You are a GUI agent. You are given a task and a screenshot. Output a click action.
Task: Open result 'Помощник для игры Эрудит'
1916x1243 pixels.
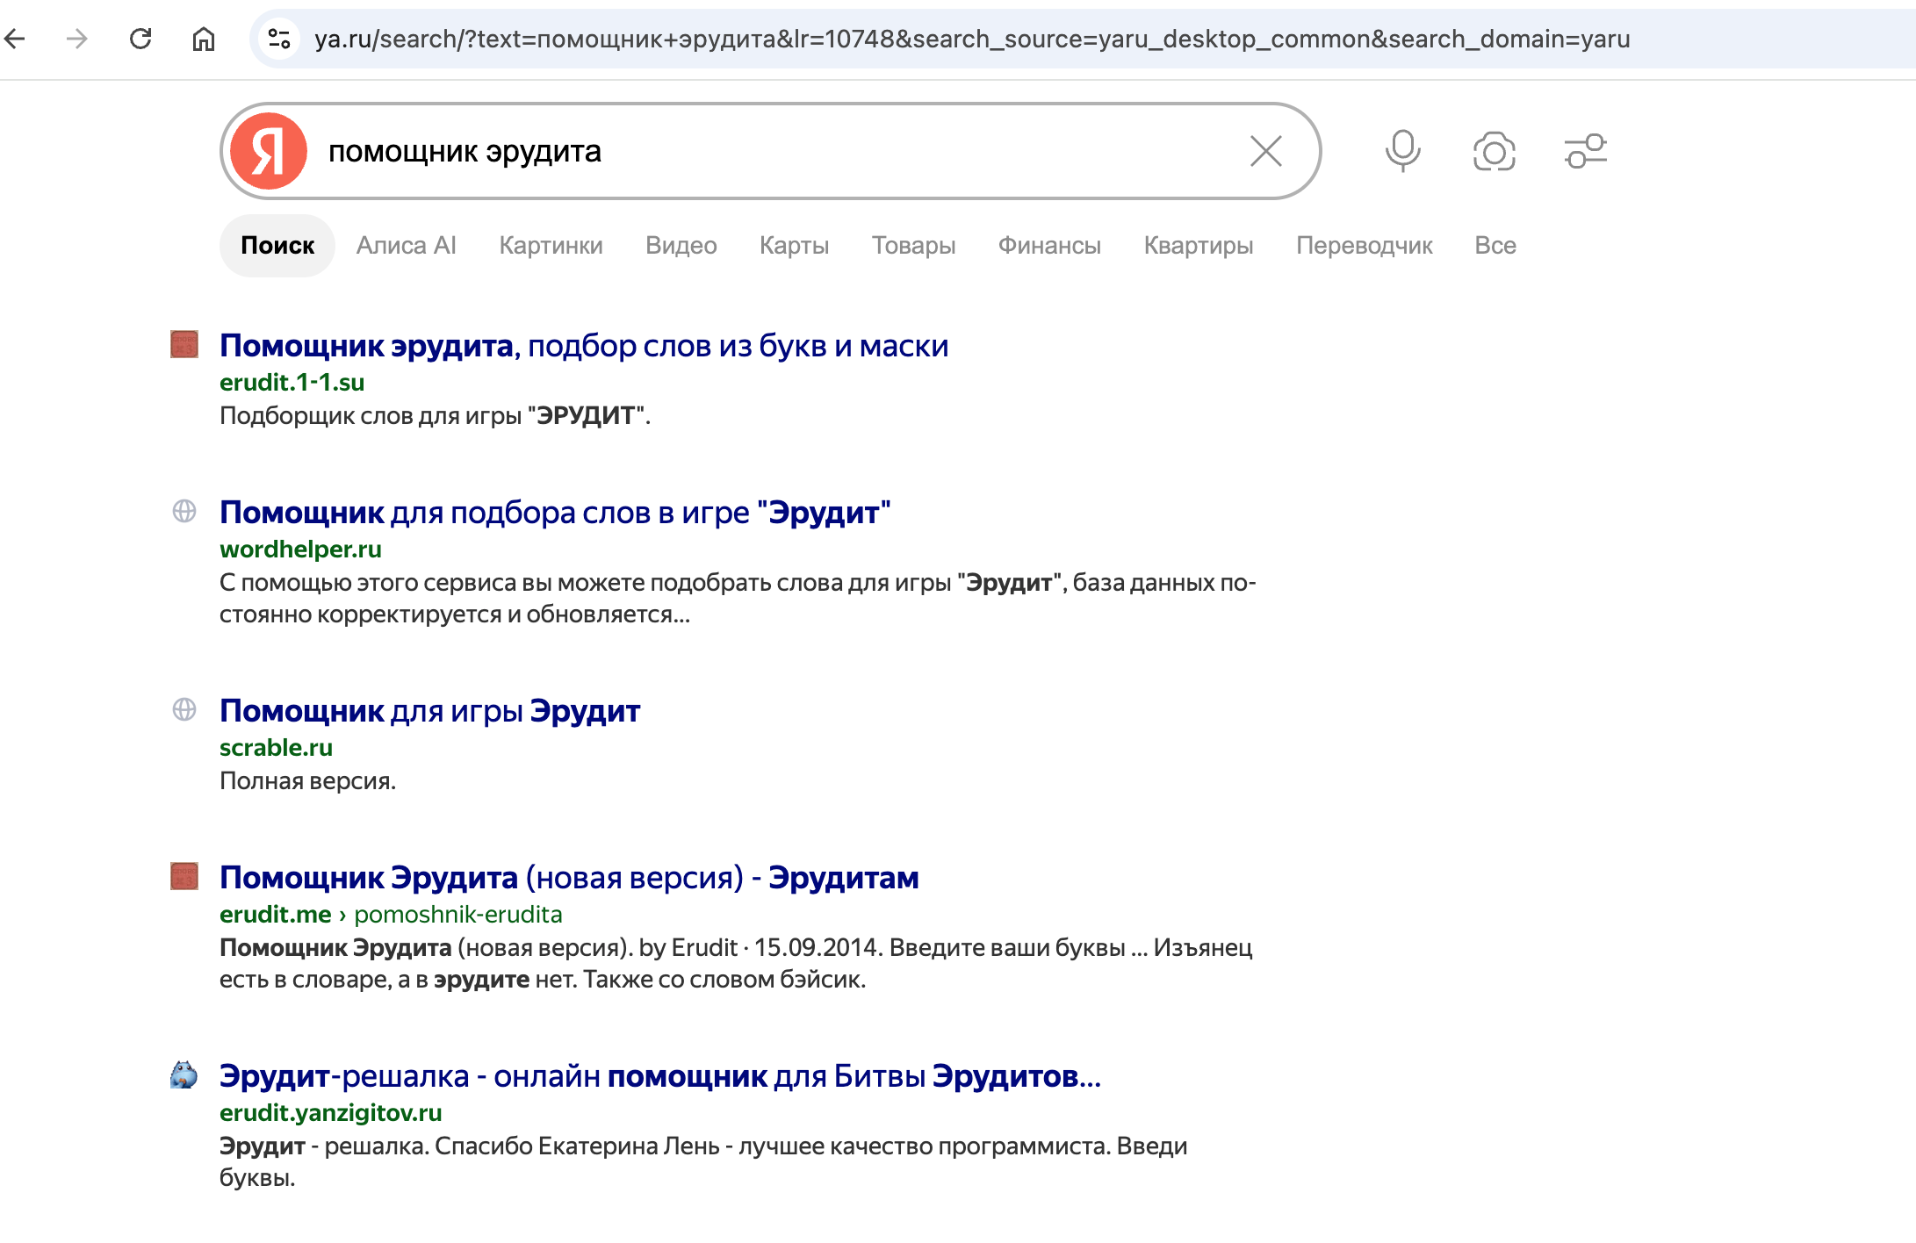click(429, 711)
